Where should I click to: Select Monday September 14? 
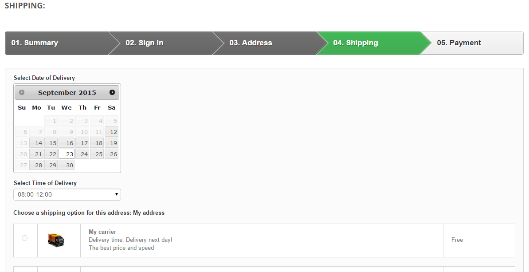tap(36, 143)
